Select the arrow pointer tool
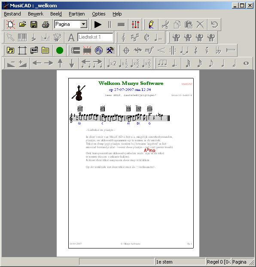Image resolution: width=256 pixels, height=267 pixels. click(11, 37)
